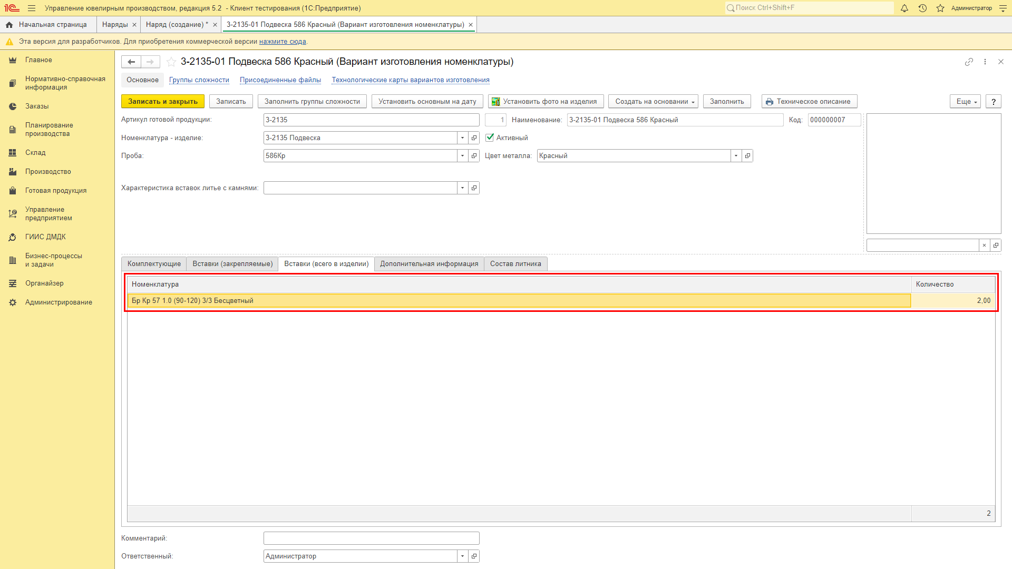Open the Администратор user menu
The height and width of the screenshot is (569, 1012).
(x=971, y=8)
